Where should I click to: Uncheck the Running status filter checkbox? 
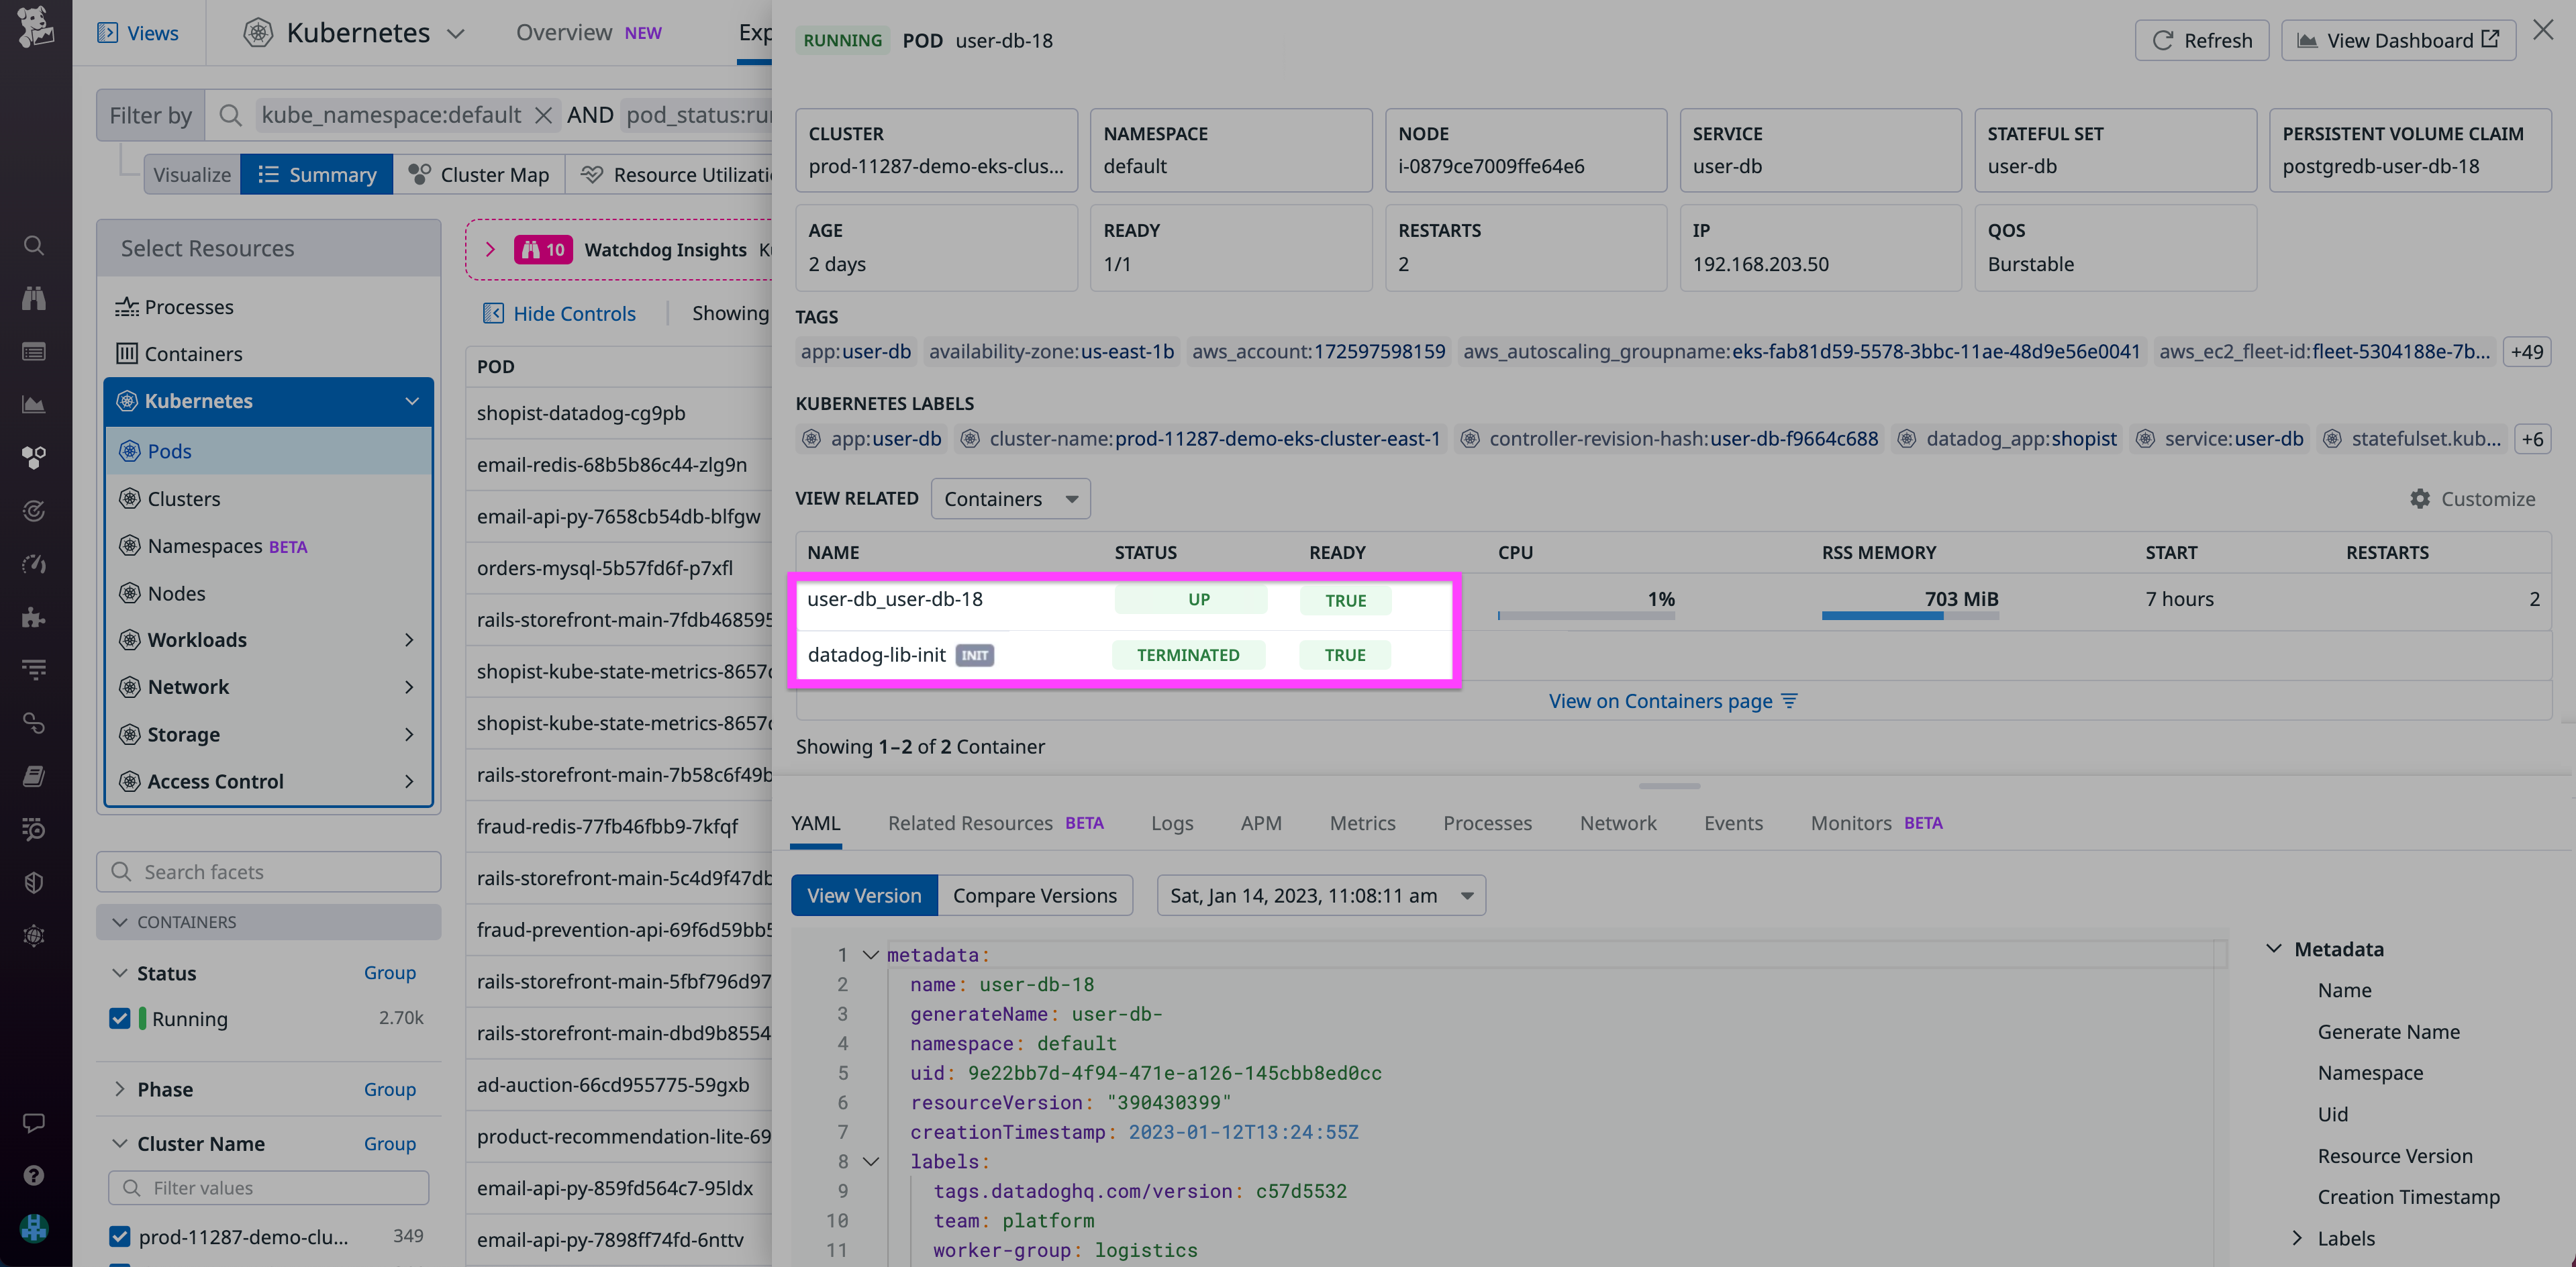(120, 1018)
